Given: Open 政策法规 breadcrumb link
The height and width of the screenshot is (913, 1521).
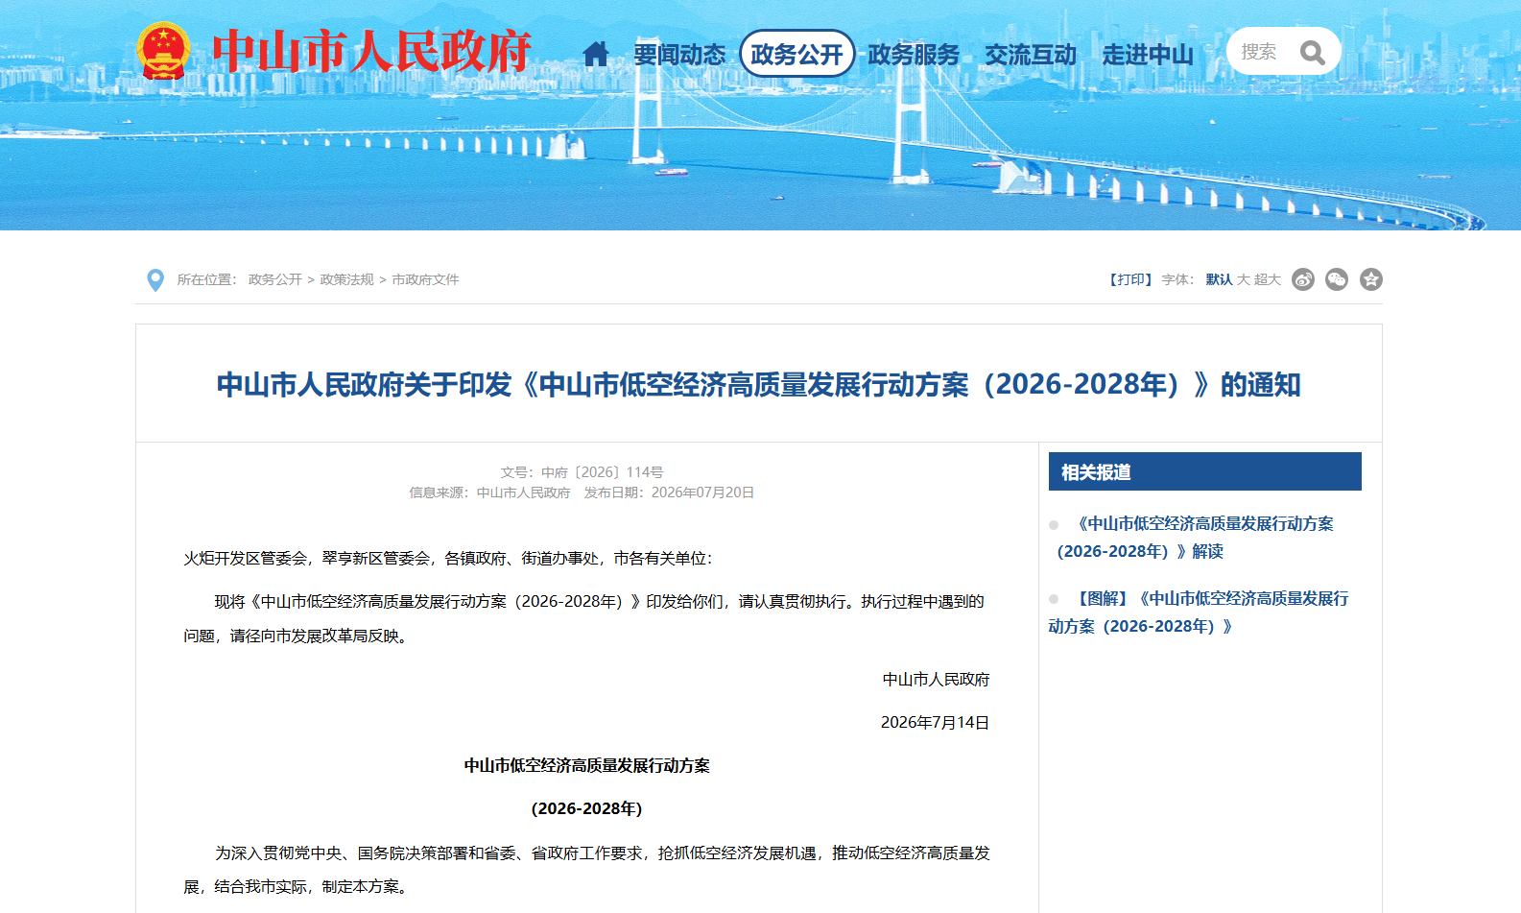Looking at the screenshot, I should [x=346, y=279].
